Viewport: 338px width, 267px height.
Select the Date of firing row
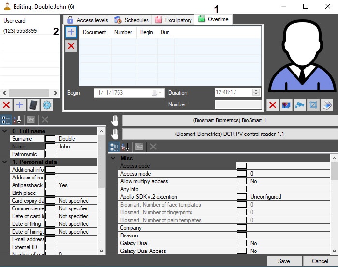tap(54, 224)
